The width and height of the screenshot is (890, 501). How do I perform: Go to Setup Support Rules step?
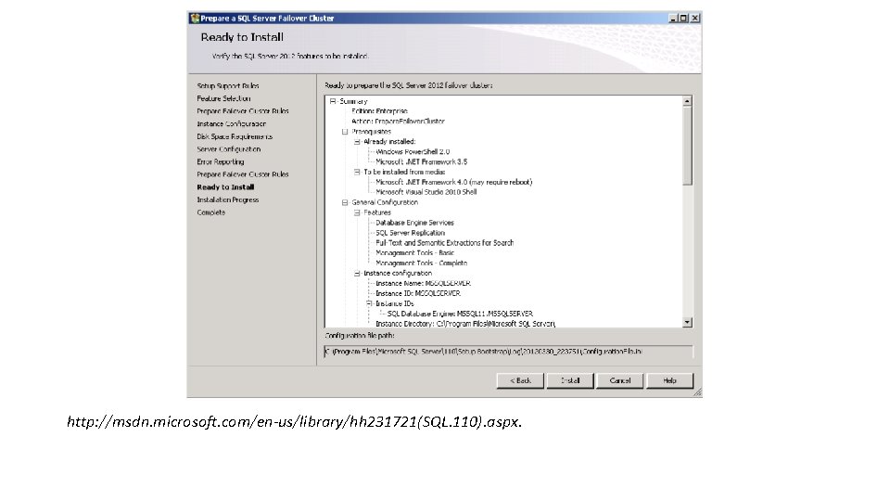[228, 85]
